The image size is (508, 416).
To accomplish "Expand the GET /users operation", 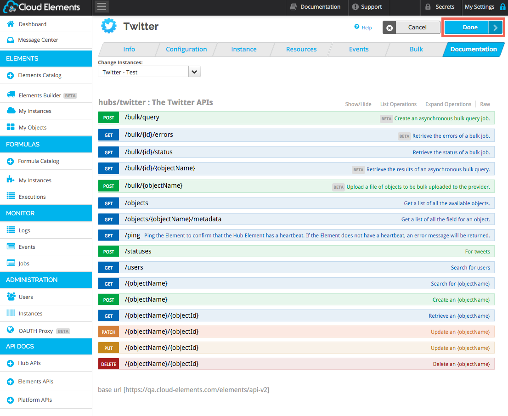I will 296,268.
